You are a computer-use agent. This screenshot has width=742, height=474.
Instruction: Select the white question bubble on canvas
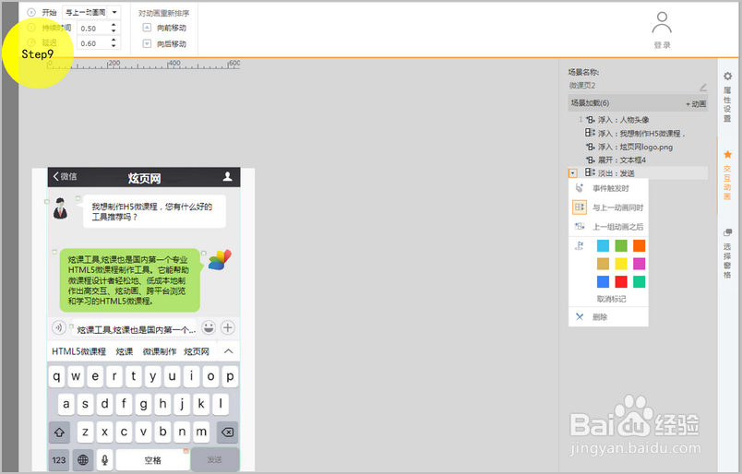(x=154, y=211)
